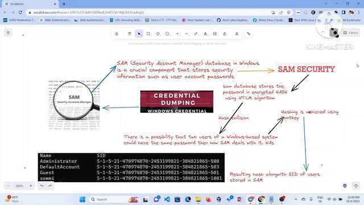Open the SANS Penetration T... bookmark
This screenshot has width=364, height=205.
pos(19,20)
